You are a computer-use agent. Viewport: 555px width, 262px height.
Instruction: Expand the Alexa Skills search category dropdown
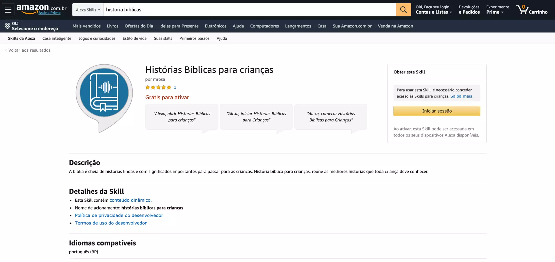click(x=88, y=10)
